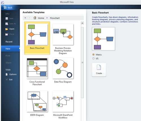141x121 pixels.
Task: Click the Home house icon in breadcrumb
Action: coord(35,18)
